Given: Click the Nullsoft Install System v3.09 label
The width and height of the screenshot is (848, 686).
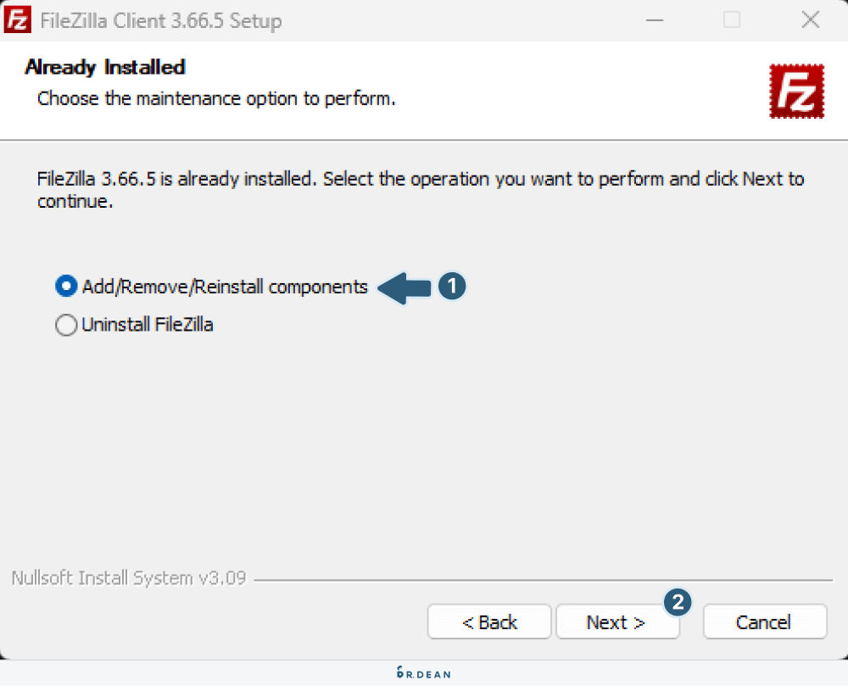Looking at the screenshot, I should coord(129,578).
